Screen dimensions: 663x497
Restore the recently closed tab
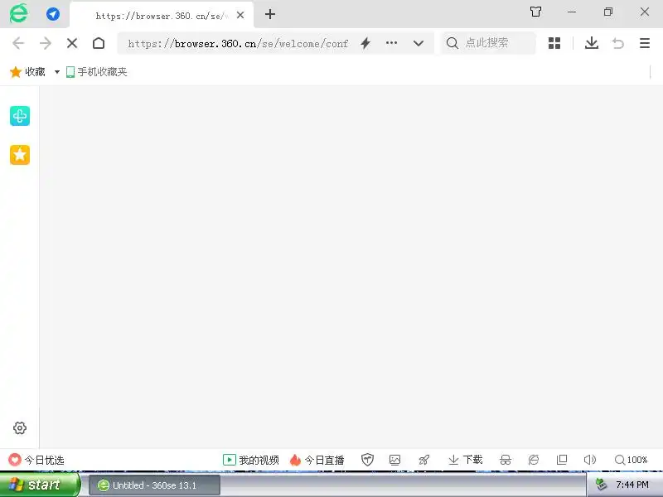[x=617, y=43]
